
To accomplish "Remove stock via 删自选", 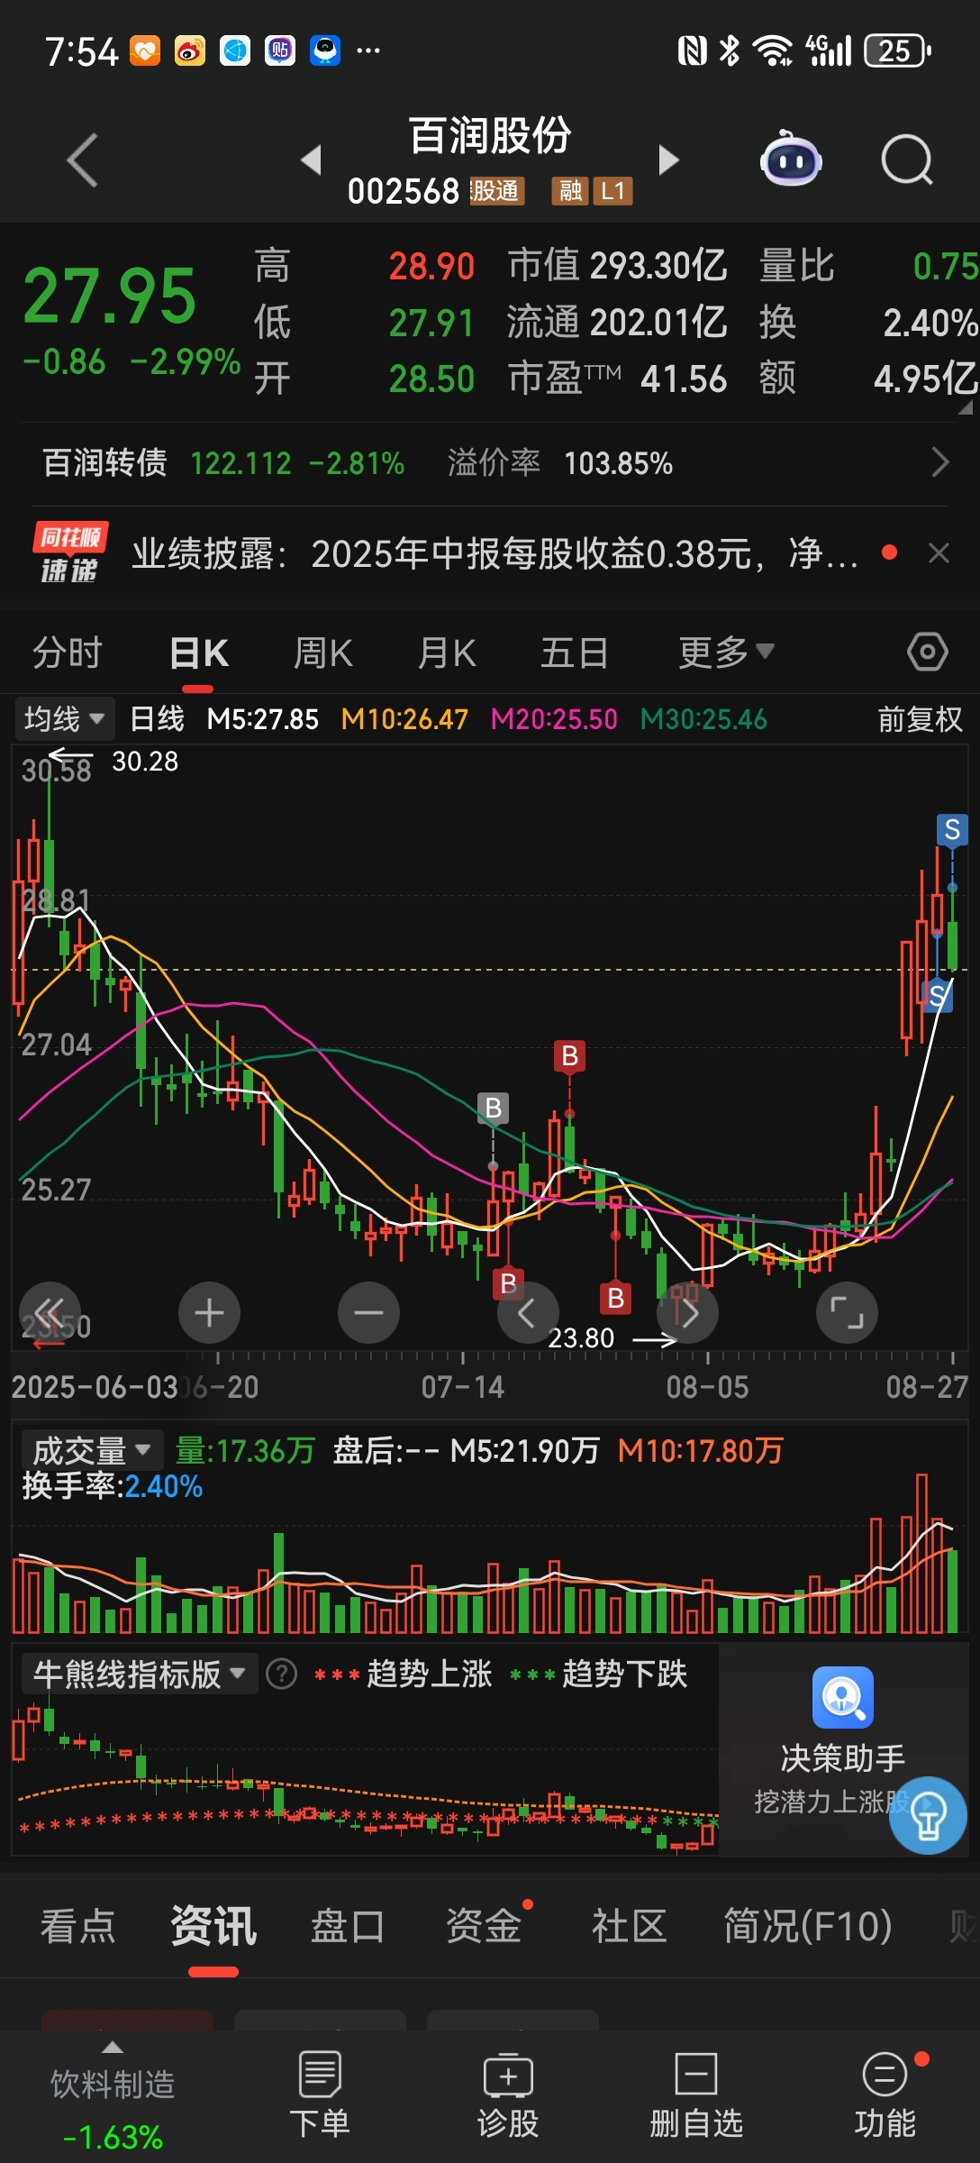I will coord(696,2095).
